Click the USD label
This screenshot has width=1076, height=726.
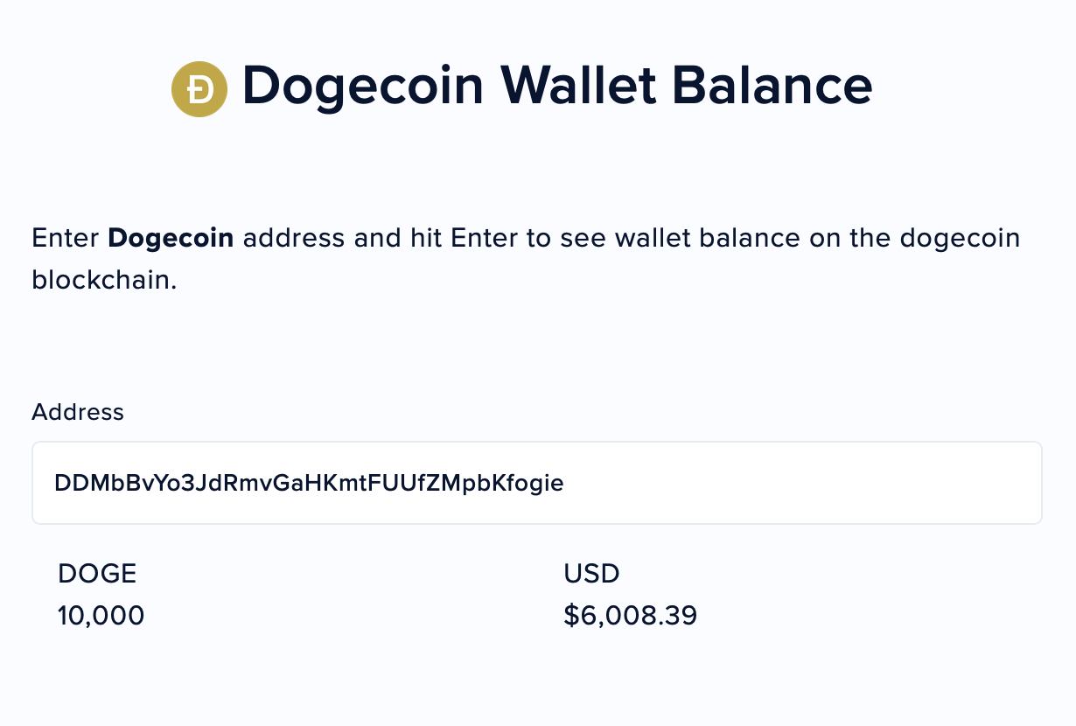pos(591,574)
